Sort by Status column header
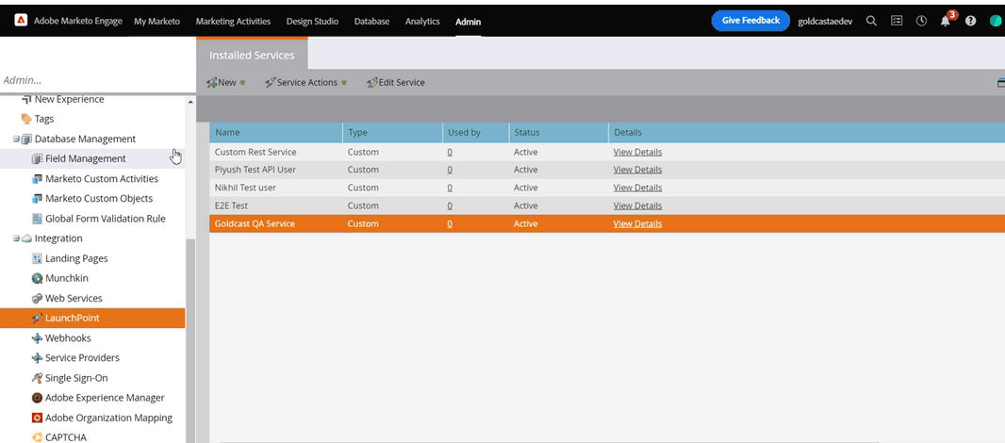Image resolution: width=1005 pixels, height=443 pixels. point(559,133)
